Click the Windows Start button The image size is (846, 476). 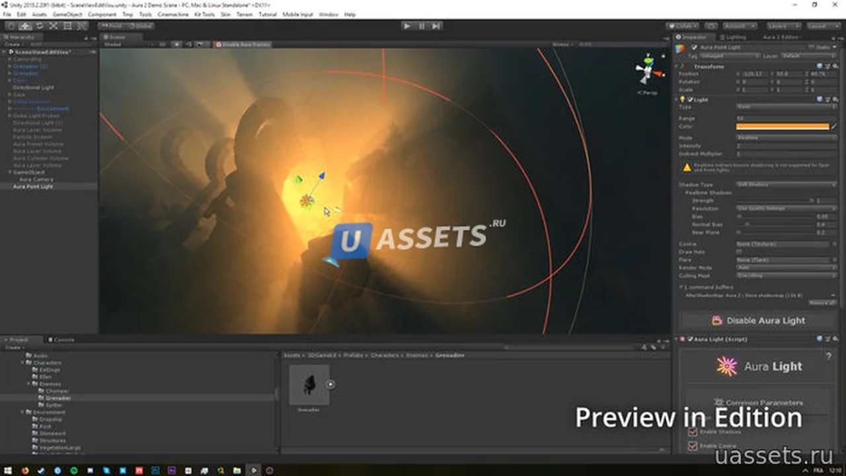pyautogui.click(x=8, y=470)
